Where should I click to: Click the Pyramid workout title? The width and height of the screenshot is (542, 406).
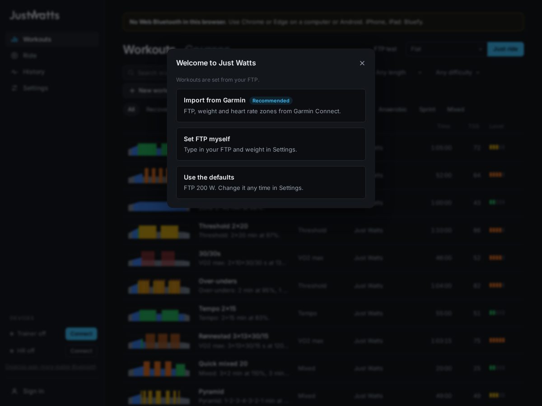coord(211,392)
